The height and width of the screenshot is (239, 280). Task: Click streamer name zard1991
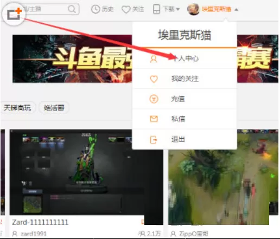[34, 234]
